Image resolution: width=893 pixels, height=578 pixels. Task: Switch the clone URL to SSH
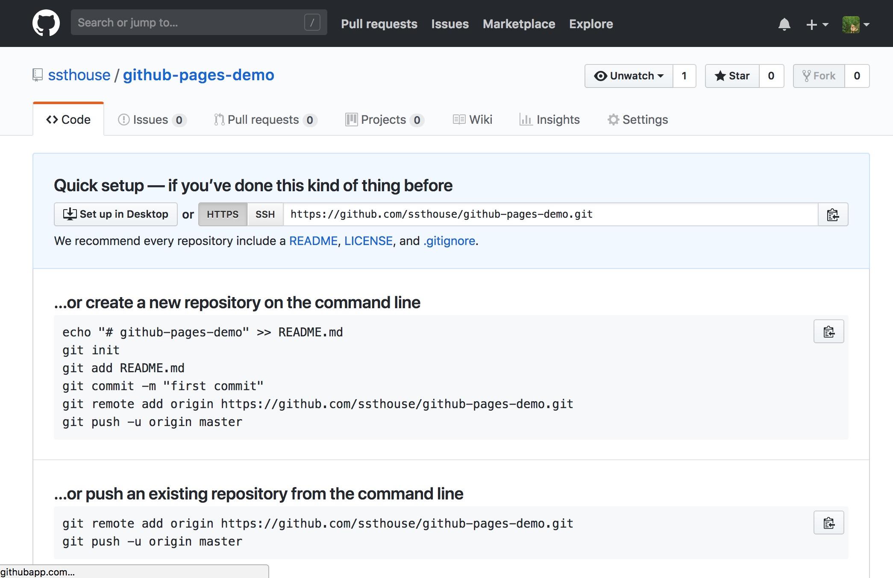click(x=265, y=214)
